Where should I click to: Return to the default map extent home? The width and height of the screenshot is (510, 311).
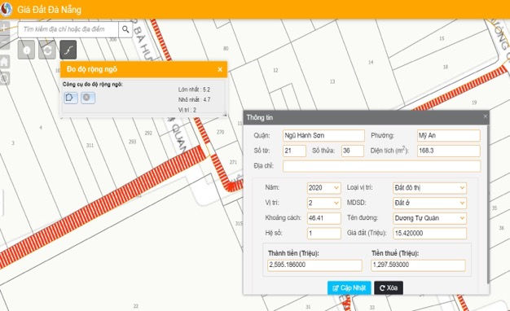pyautogui.click(x=4, y=61)
